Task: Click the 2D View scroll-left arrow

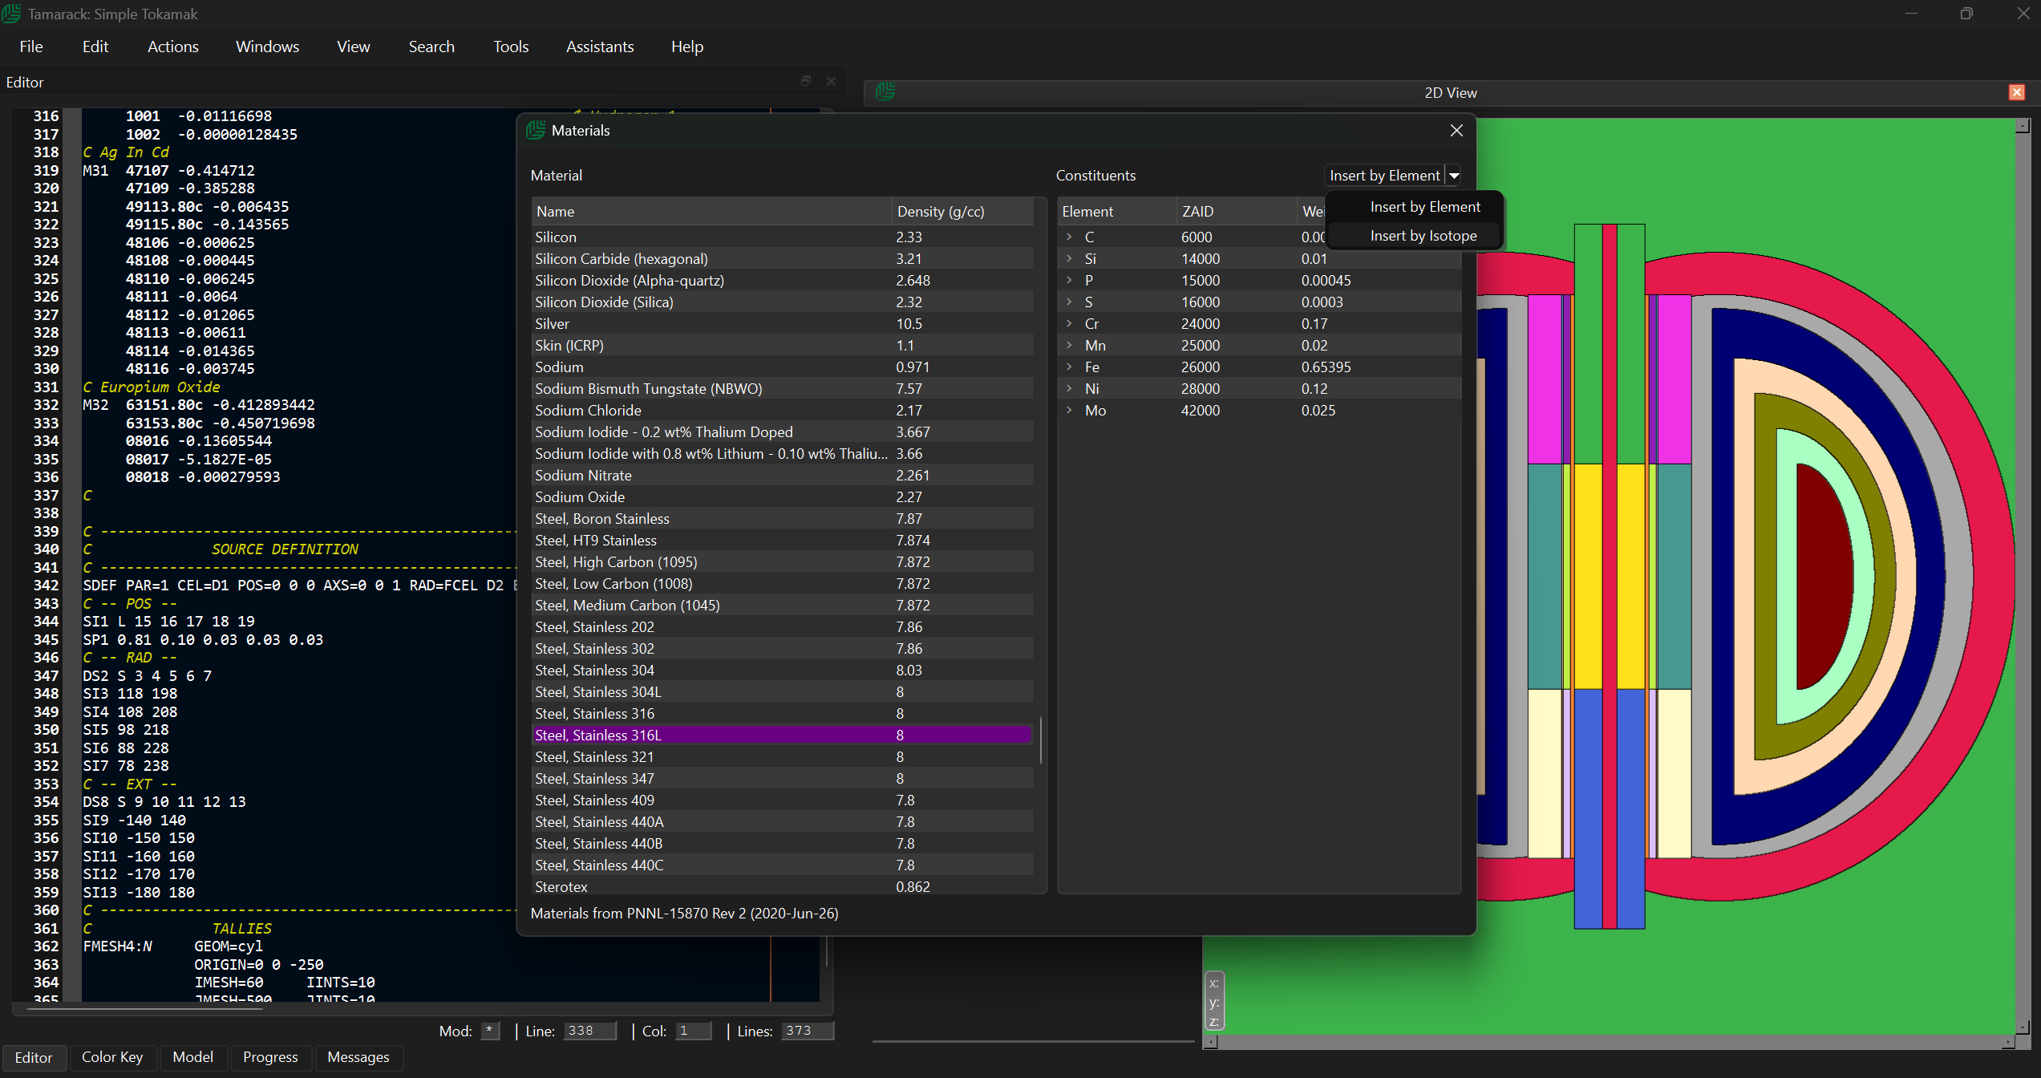Action: 1212,1042
